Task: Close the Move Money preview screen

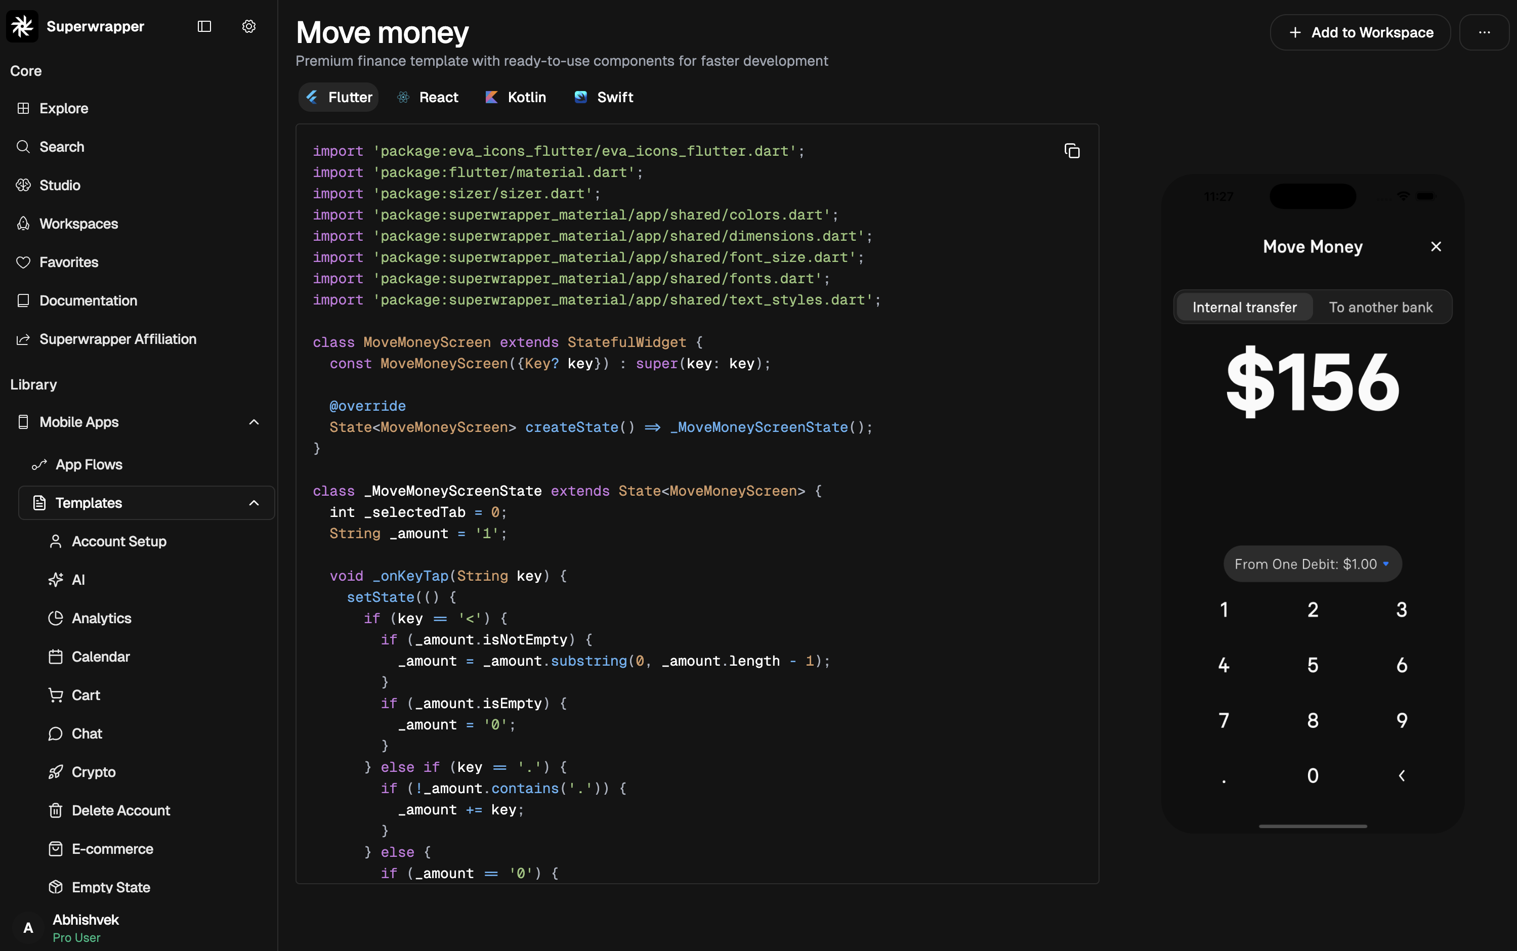Action: 1435,246
